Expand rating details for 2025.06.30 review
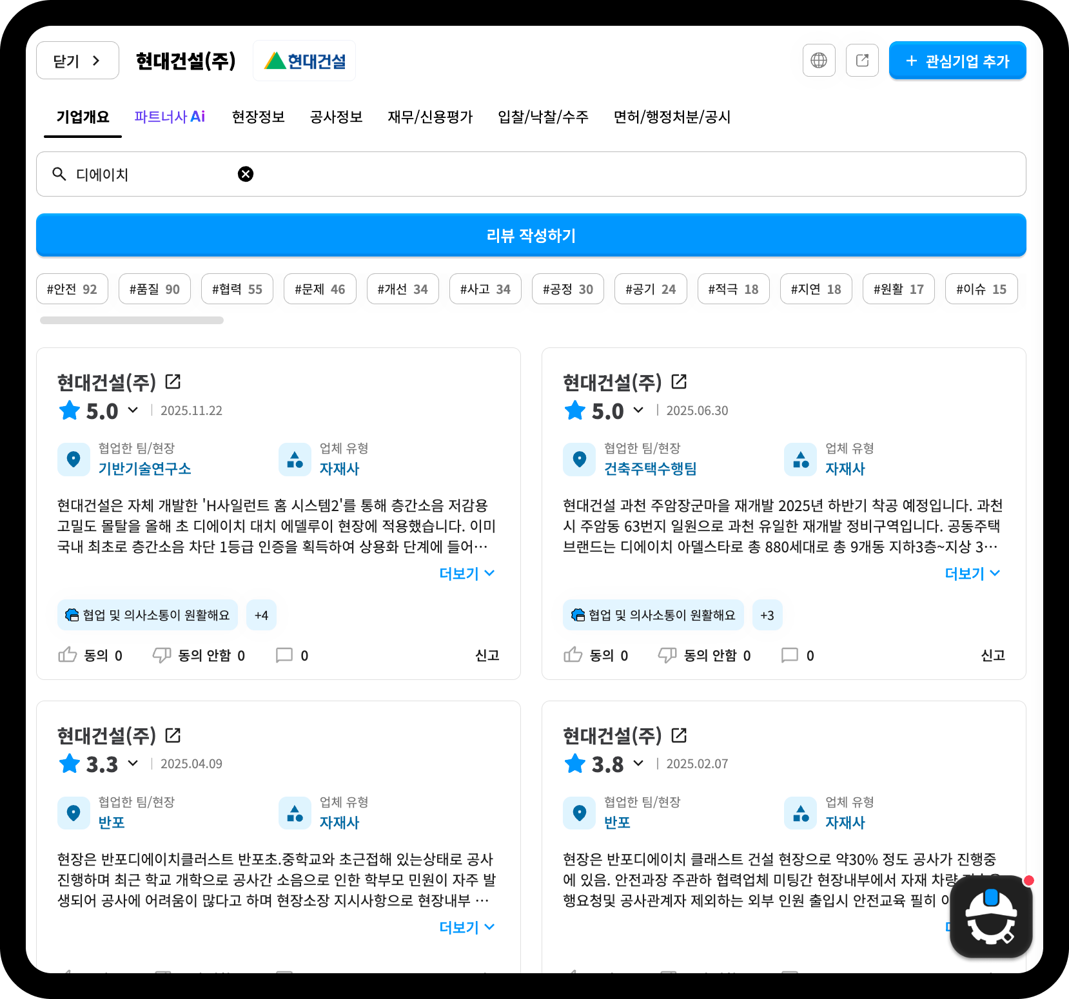This screenshot has height=999, width=1069. pyautogui.click(x=638, y=410)
